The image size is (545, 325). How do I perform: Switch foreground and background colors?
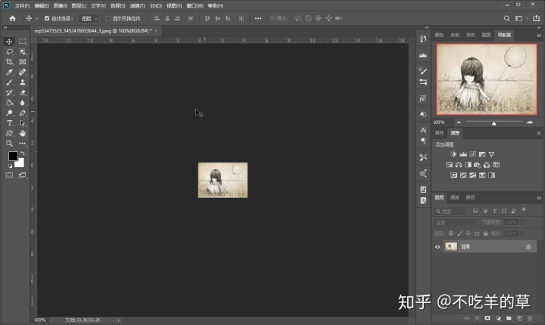pyautogui.click(x=23, y=153)
